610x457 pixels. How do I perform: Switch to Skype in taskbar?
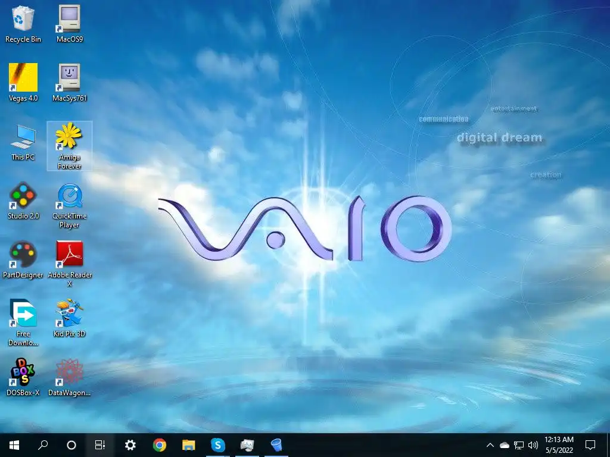tap(218, 445)
